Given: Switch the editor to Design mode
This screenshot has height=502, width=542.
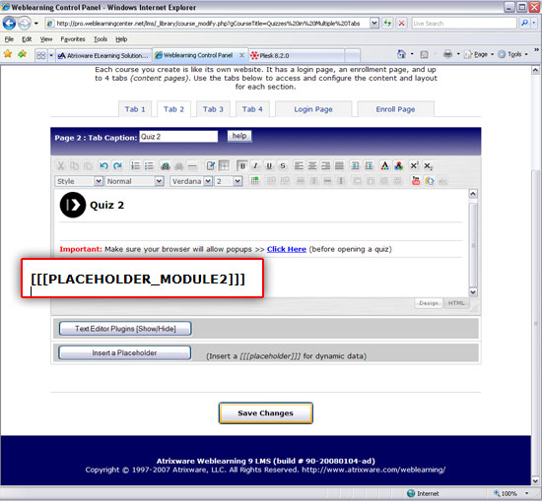Looking at the screenshot, I should point(429,303).
